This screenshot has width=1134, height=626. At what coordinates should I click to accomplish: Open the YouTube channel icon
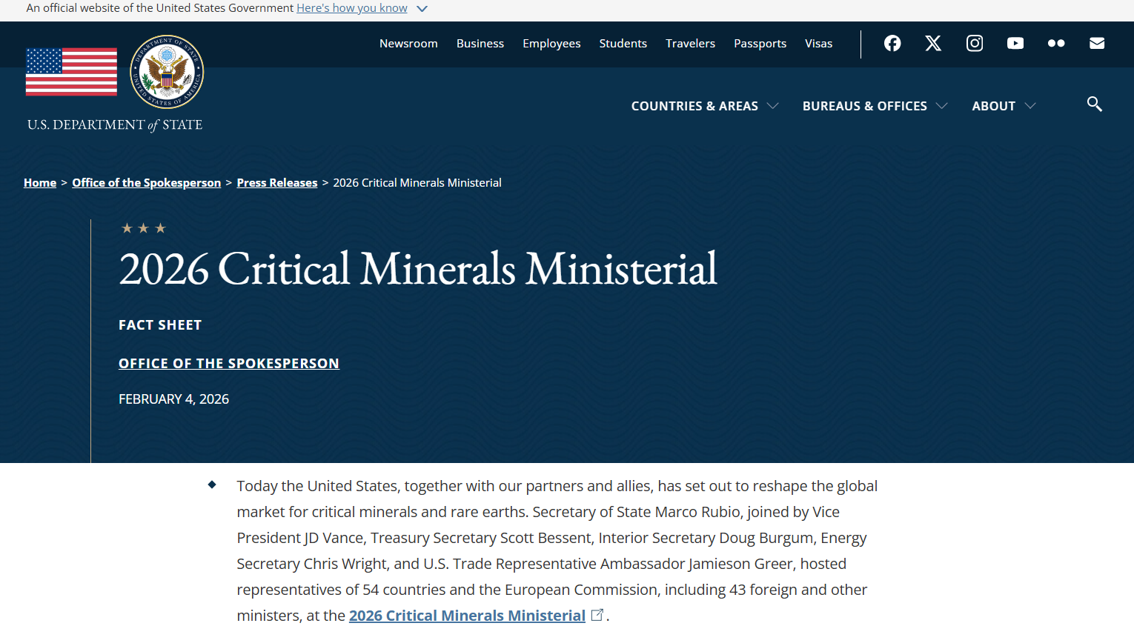(x=1015, y=44)
